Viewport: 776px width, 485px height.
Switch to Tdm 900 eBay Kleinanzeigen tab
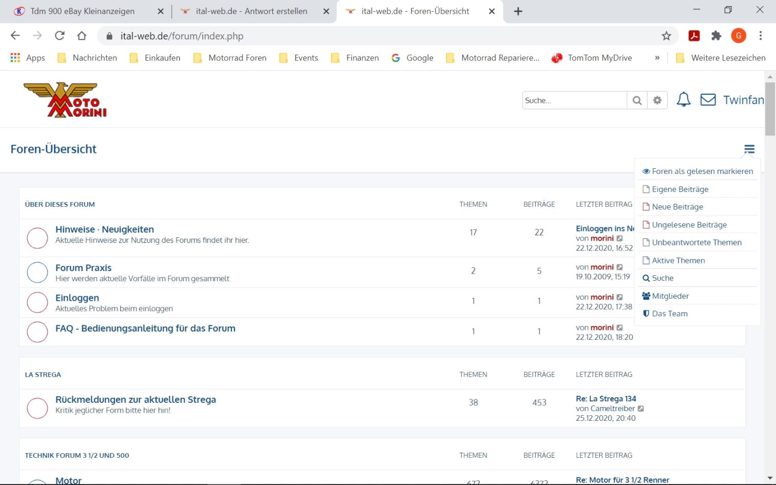[82, 11]
